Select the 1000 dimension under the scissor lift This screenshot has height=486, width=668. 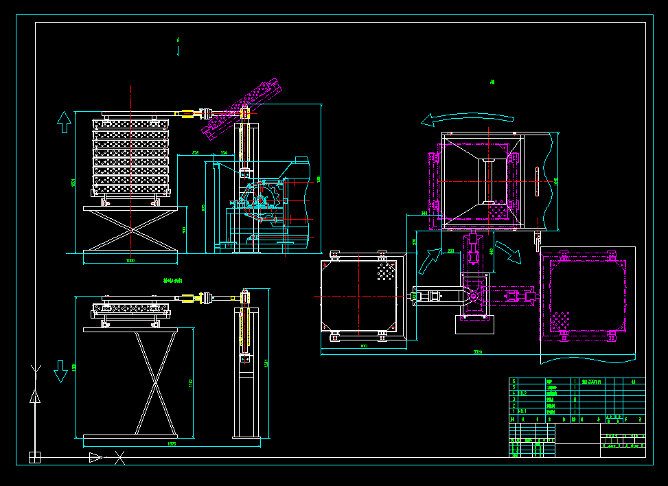tap(130, 260)
